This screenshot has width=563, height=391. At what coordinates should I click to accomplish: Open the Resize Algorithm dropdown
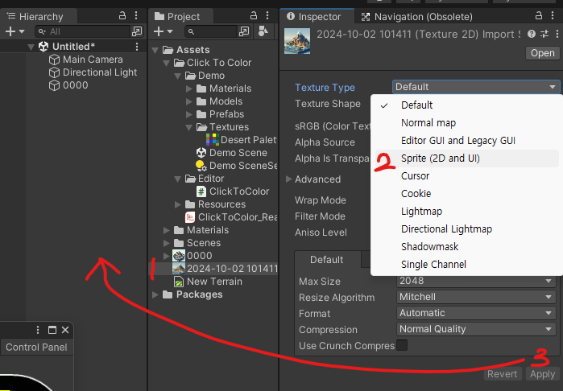(476, 297)
